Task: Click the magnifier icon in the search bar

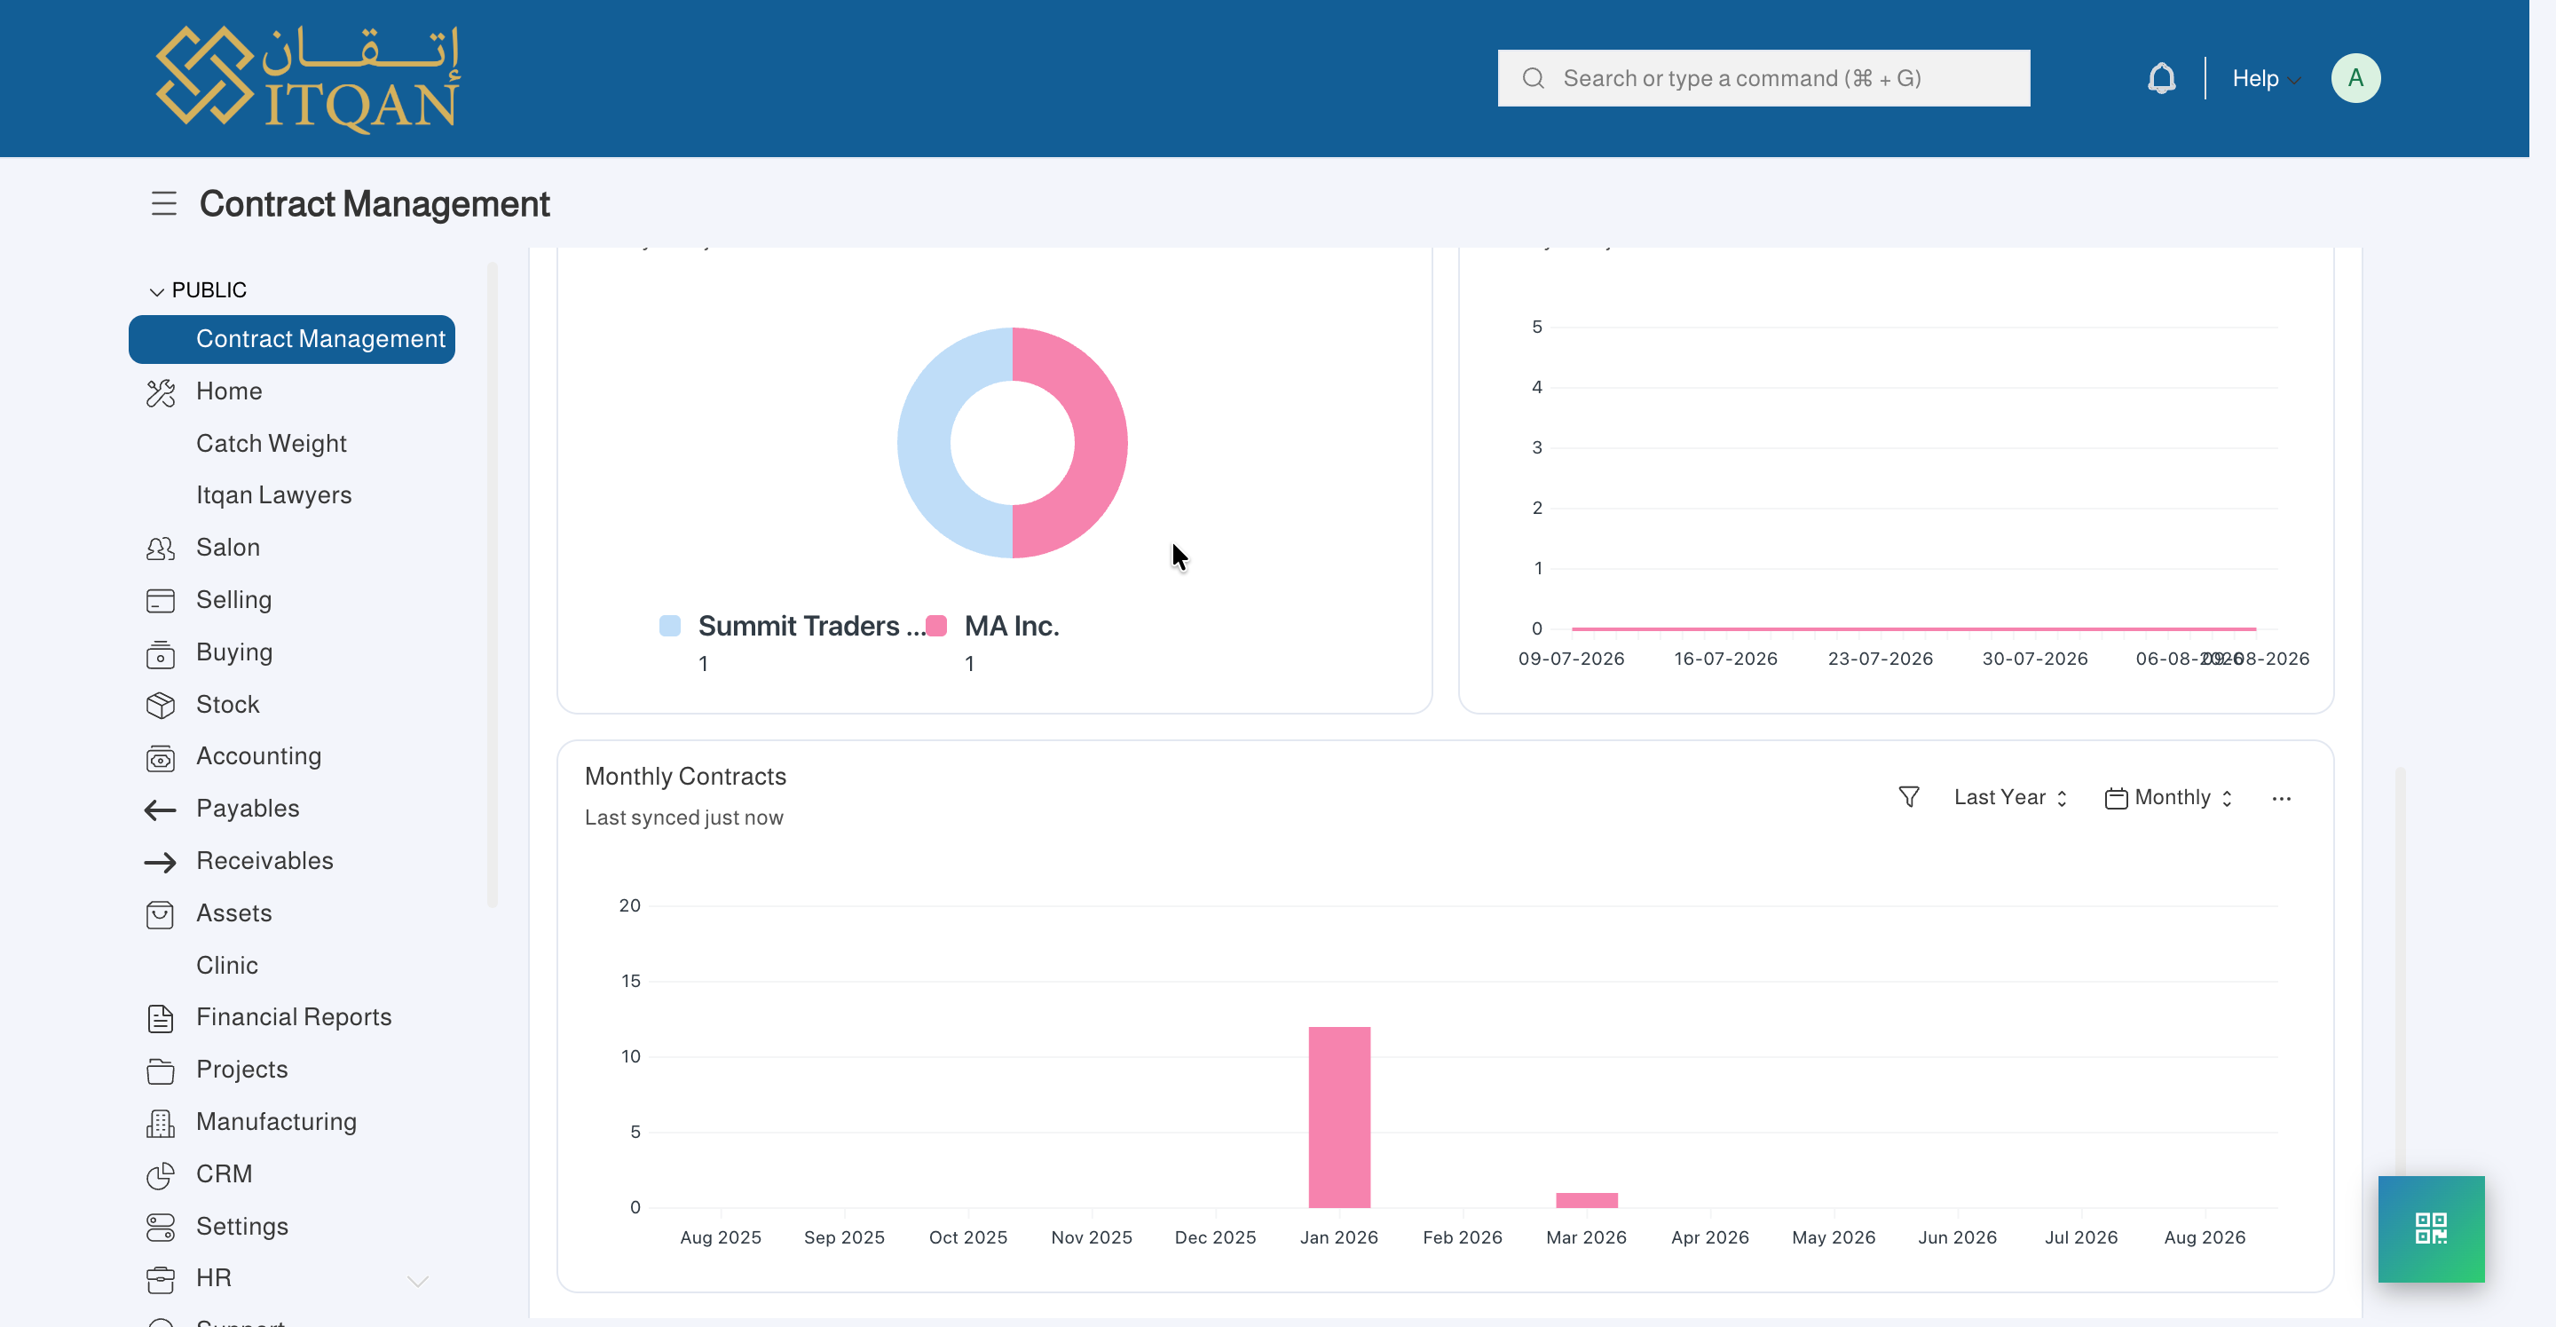Action: pos(1533,78)
